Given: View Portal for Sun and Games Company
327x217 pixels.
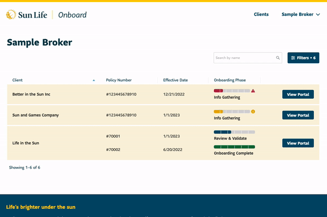Looking at the screenshot, I should pos(298,115).
